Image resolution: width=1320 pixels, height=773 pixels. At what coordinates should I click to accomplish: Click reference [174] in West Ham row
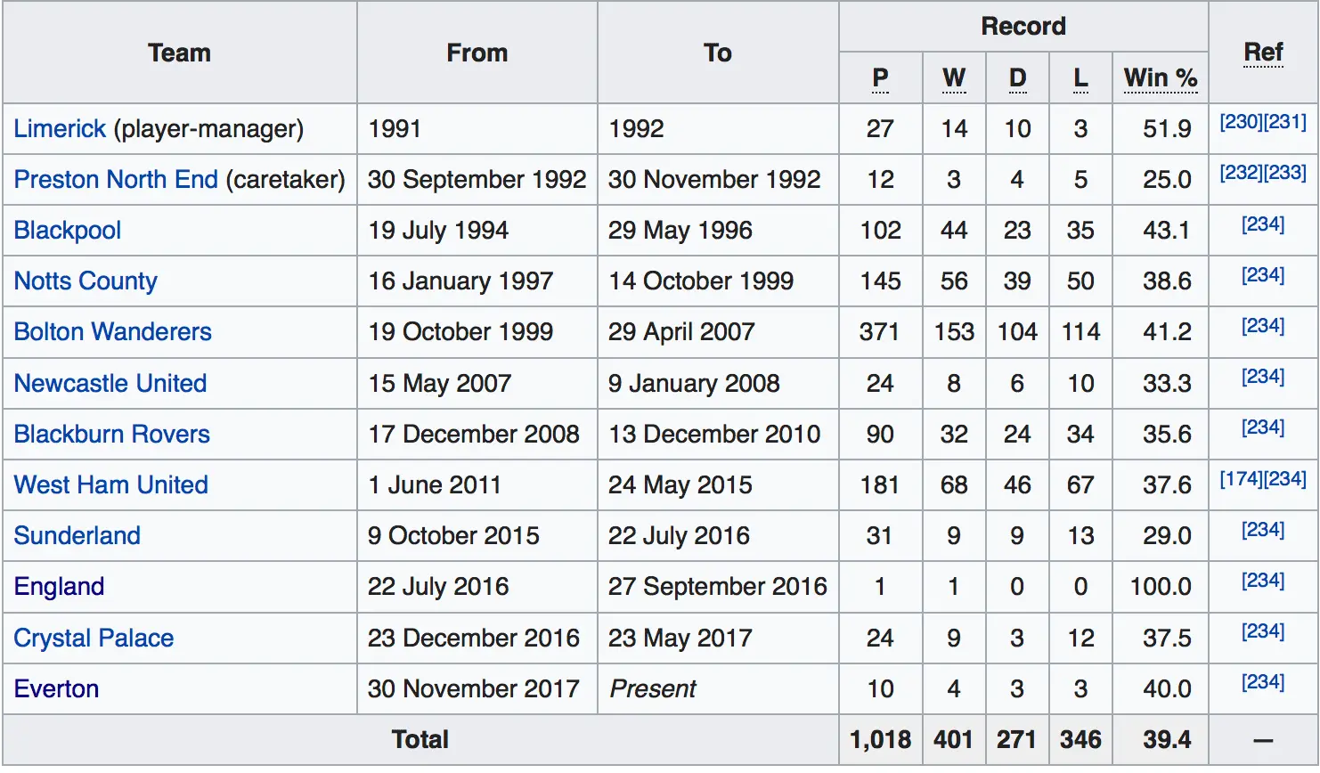coord(1242,480)
